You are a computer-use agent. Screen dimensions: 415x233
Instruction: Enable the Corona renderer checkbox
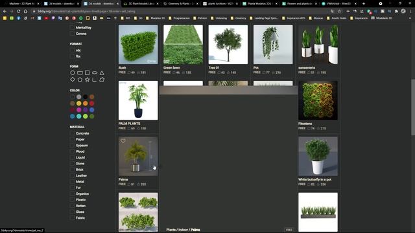click(72, 34)
